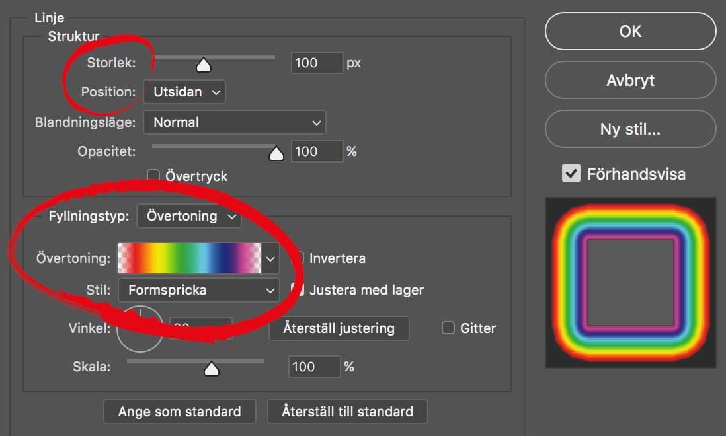This screenshot has height=436, width=726.
Task: Open the Ny stil... dialog
Action: [x=630, y=129]
